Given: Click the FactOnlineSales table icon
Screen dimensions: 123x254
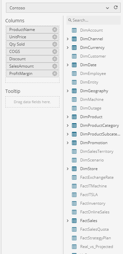Looking at the screenshot, I should (x=74, y=212).
